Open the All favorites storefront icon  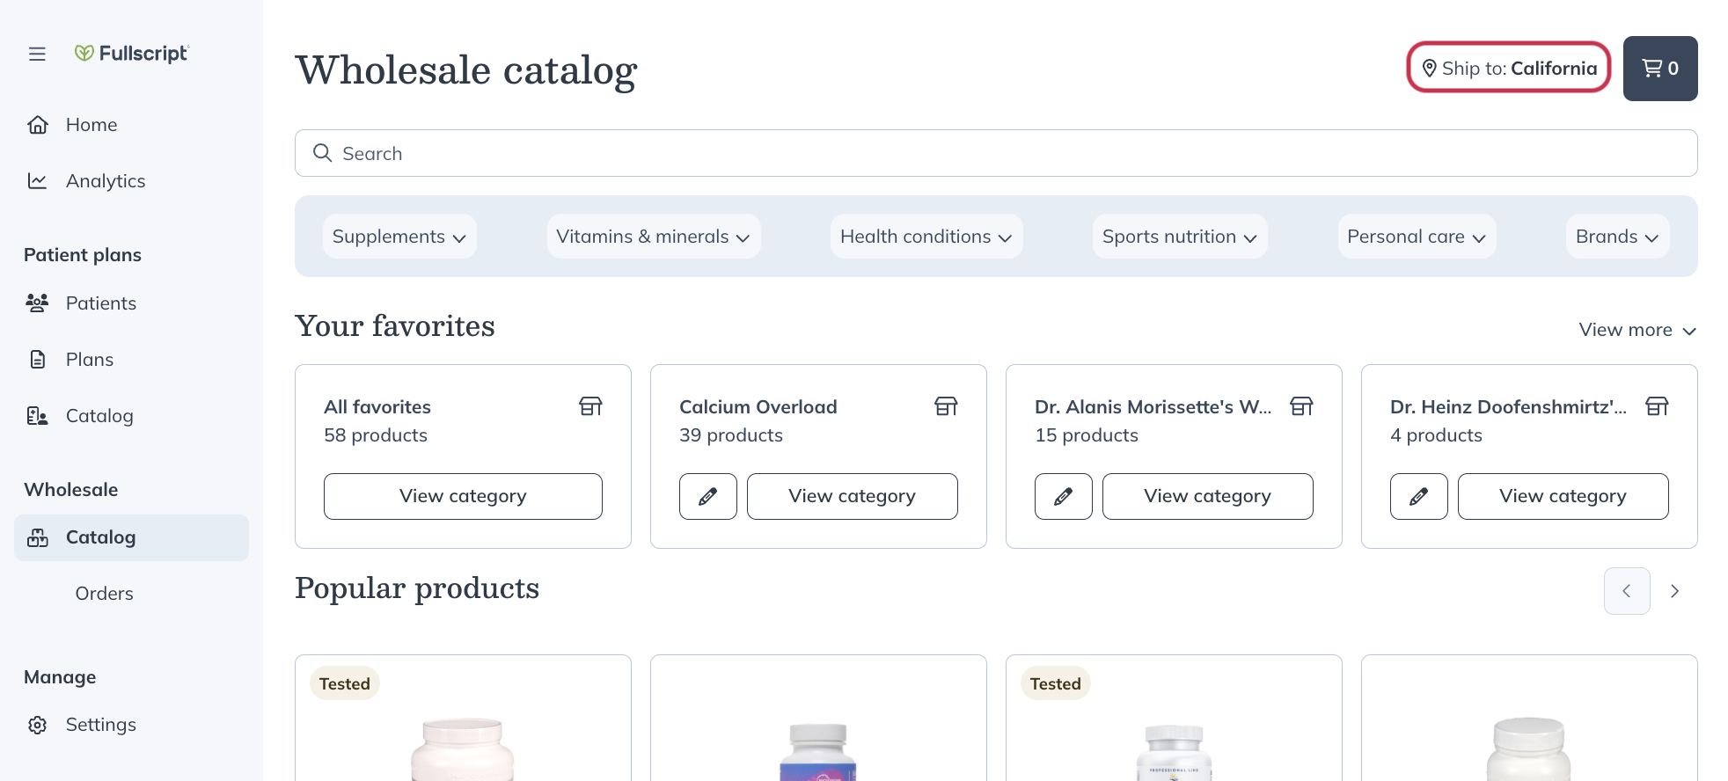point(591,405)
